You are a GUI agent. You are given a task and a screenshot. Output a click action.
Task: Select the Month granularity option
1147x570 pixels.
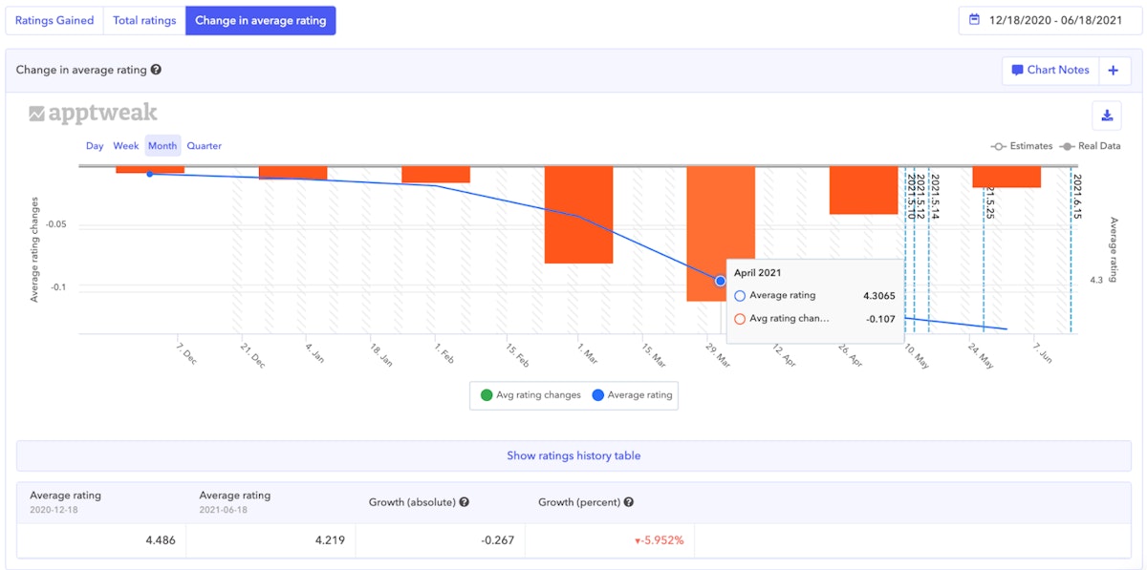(x=162, y=146)
